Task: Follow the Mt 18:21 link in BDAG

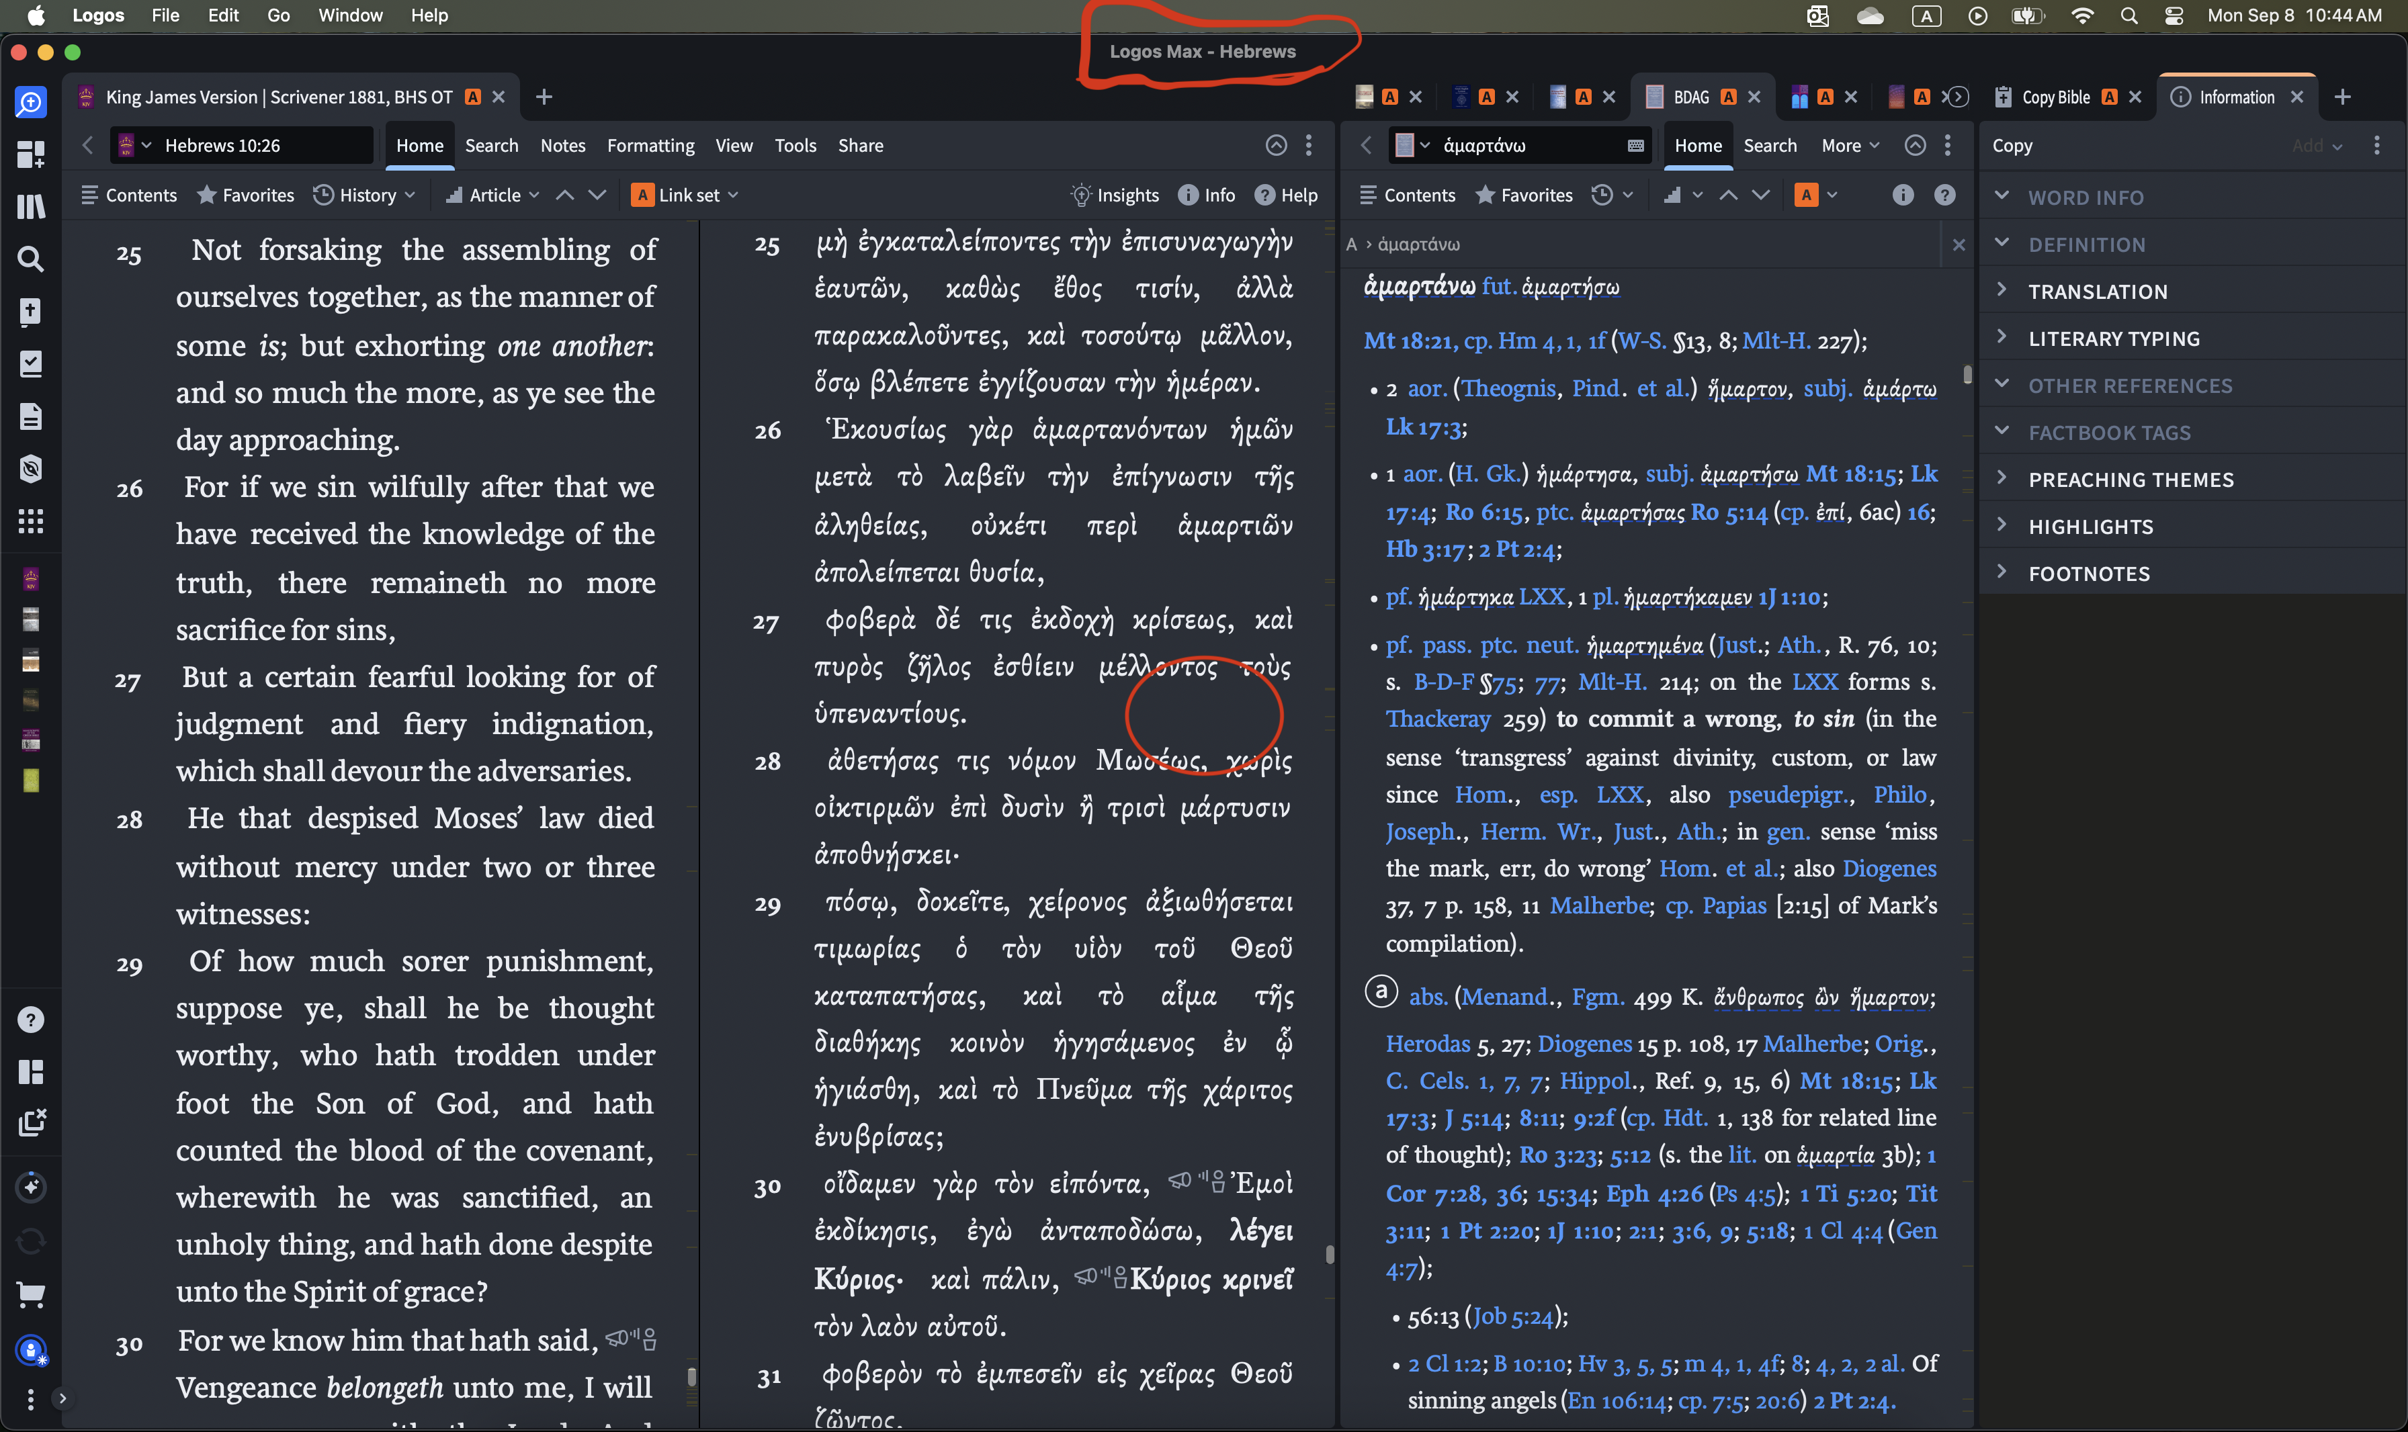Action: tap(1409, 341)
